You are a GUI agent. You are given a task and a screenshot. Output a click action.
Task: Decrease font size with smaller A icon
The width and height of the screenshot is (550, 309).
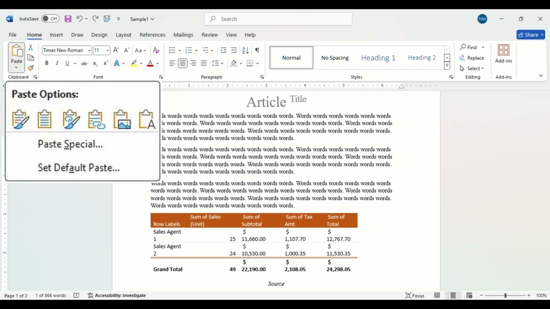pos(126,50)
